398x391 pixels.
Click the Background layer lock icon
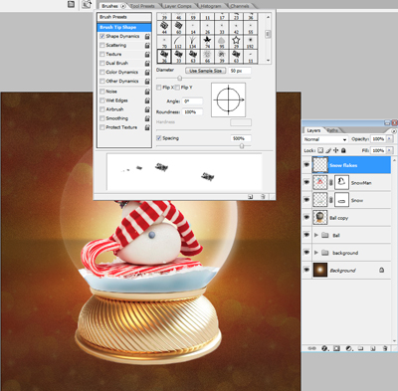tap(382, 271)
